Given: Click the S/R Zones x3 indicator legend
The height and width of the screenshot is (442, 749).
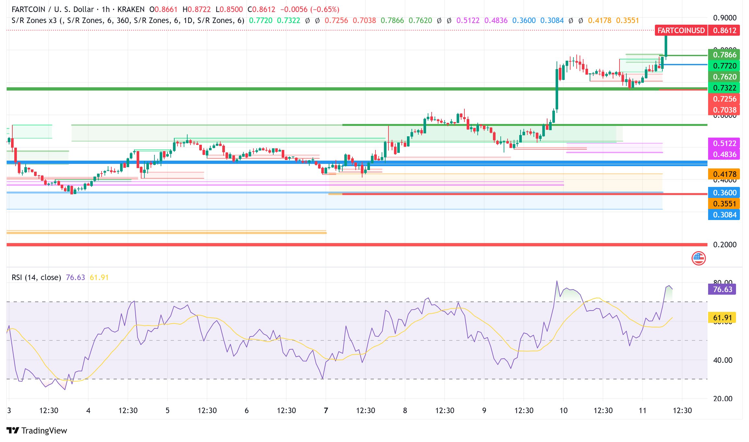Looking at the screenshot, I should pyautogui.click(x=128, y=20).
